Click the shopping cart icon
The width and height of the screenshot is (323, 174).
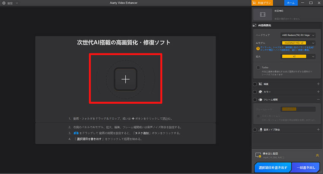click(254, 3)
